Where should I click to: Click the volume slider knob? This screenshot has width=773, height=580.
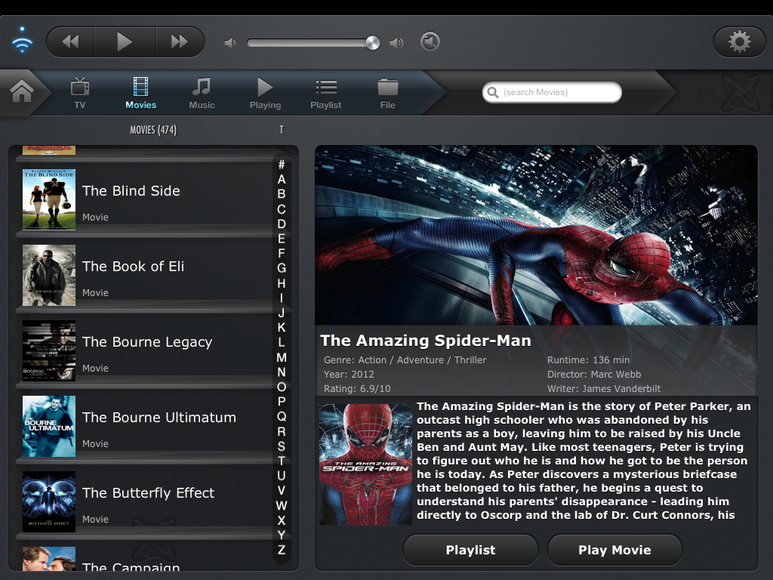tap(372, 42)
